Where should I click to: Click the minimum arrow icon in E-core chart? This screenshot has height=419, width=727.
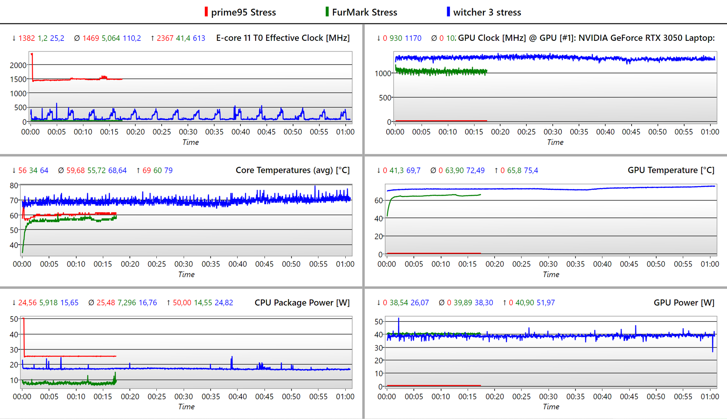coord(14,38)
